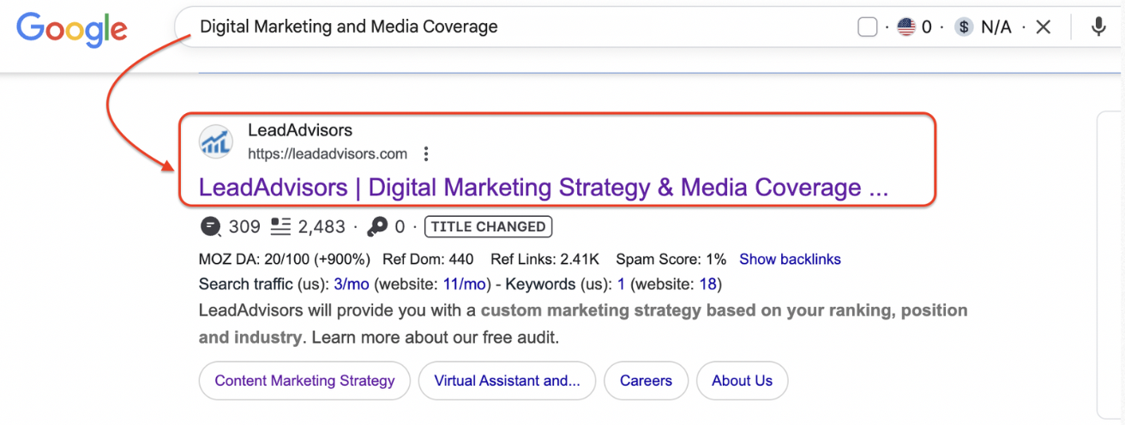Click the keywords count 1 link
The height and width of the screenshot is (425, 1125).
pos(621,284)
